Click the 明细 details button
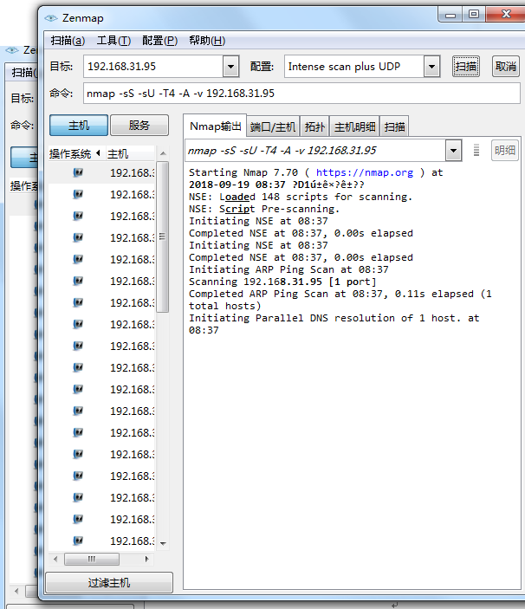The height and width of the screenshot is (609, 525). (x=505, y=151)
